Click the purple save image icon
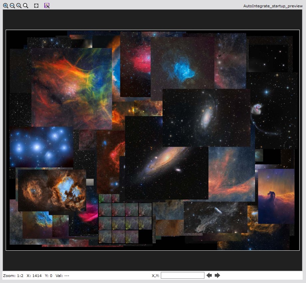Screen dimensions: 306x283 (x=47, y=6)
